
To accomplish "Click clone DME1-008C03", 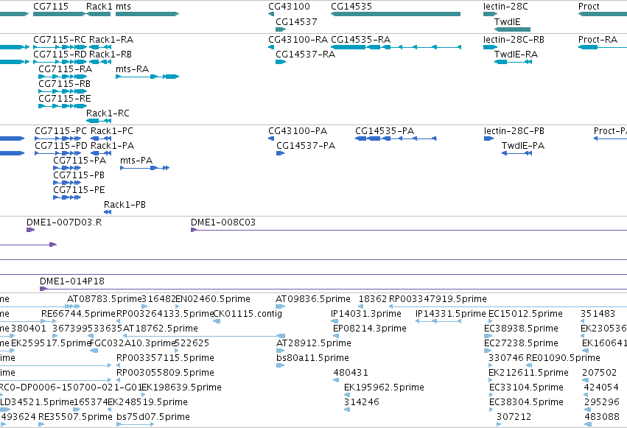I will click(223, 222).
